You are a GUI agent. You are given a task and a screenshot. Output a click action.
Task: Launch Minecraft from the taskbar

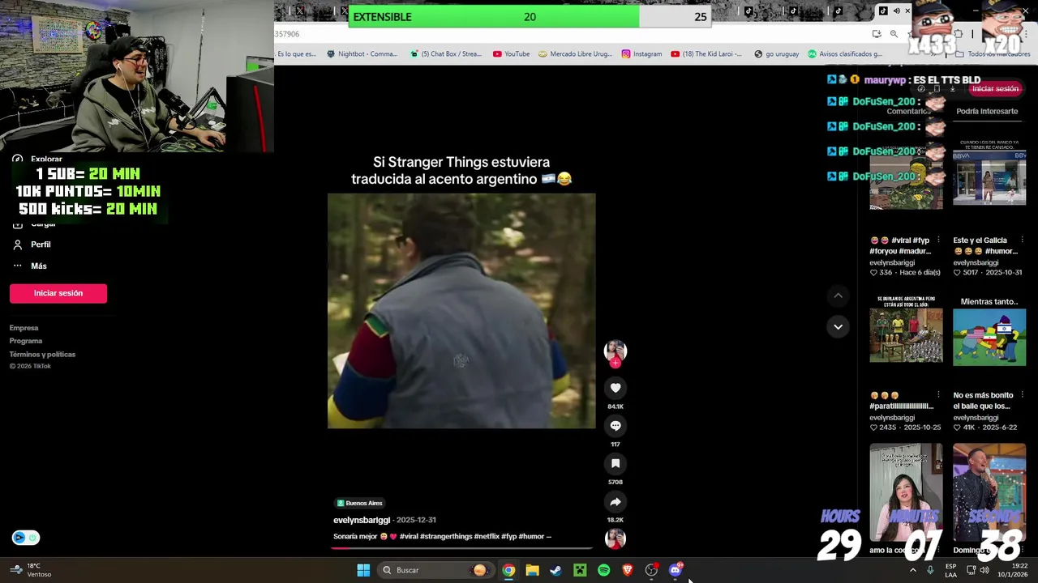580,570
